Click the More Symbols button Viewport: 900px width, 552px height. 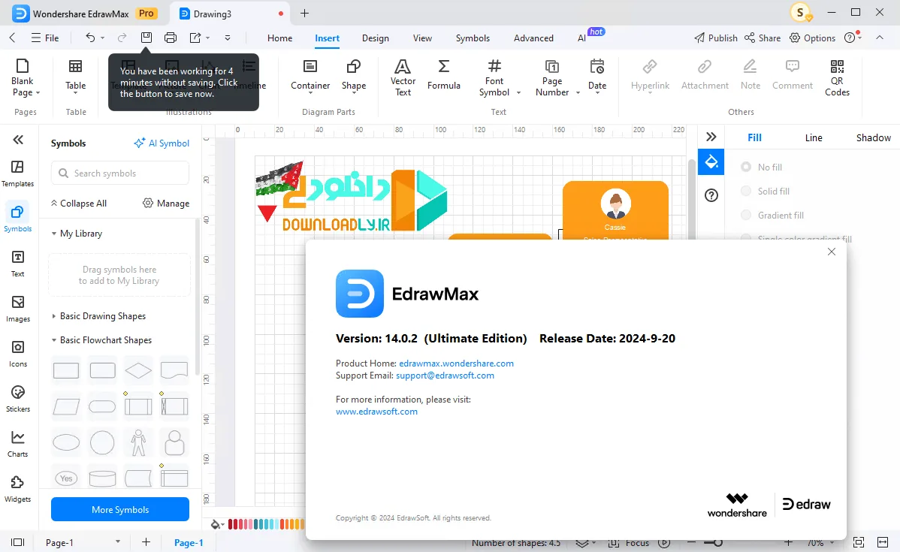pyautogui.click(x=120, y=509)
